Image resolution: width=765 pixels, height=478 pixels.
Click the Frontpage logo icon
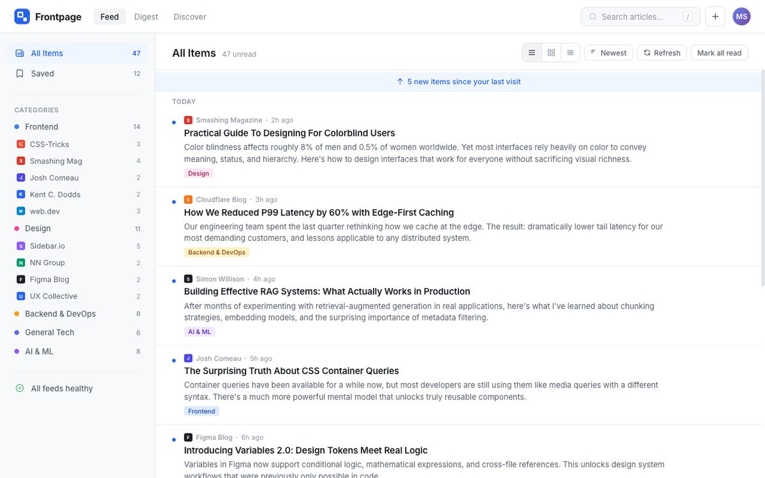[21, 15]
